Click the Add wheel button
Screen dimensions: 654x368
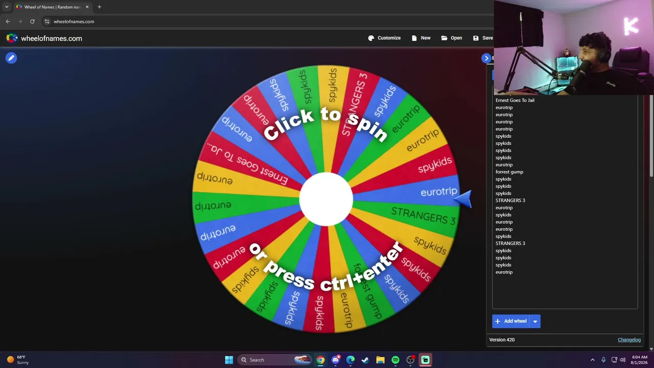point(511,321)
